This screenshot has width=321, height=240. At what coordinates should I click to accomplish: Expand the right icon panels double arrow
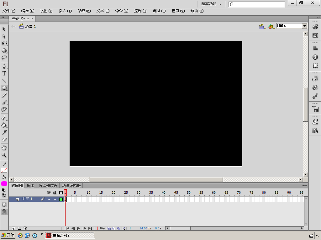coord(318,17)
